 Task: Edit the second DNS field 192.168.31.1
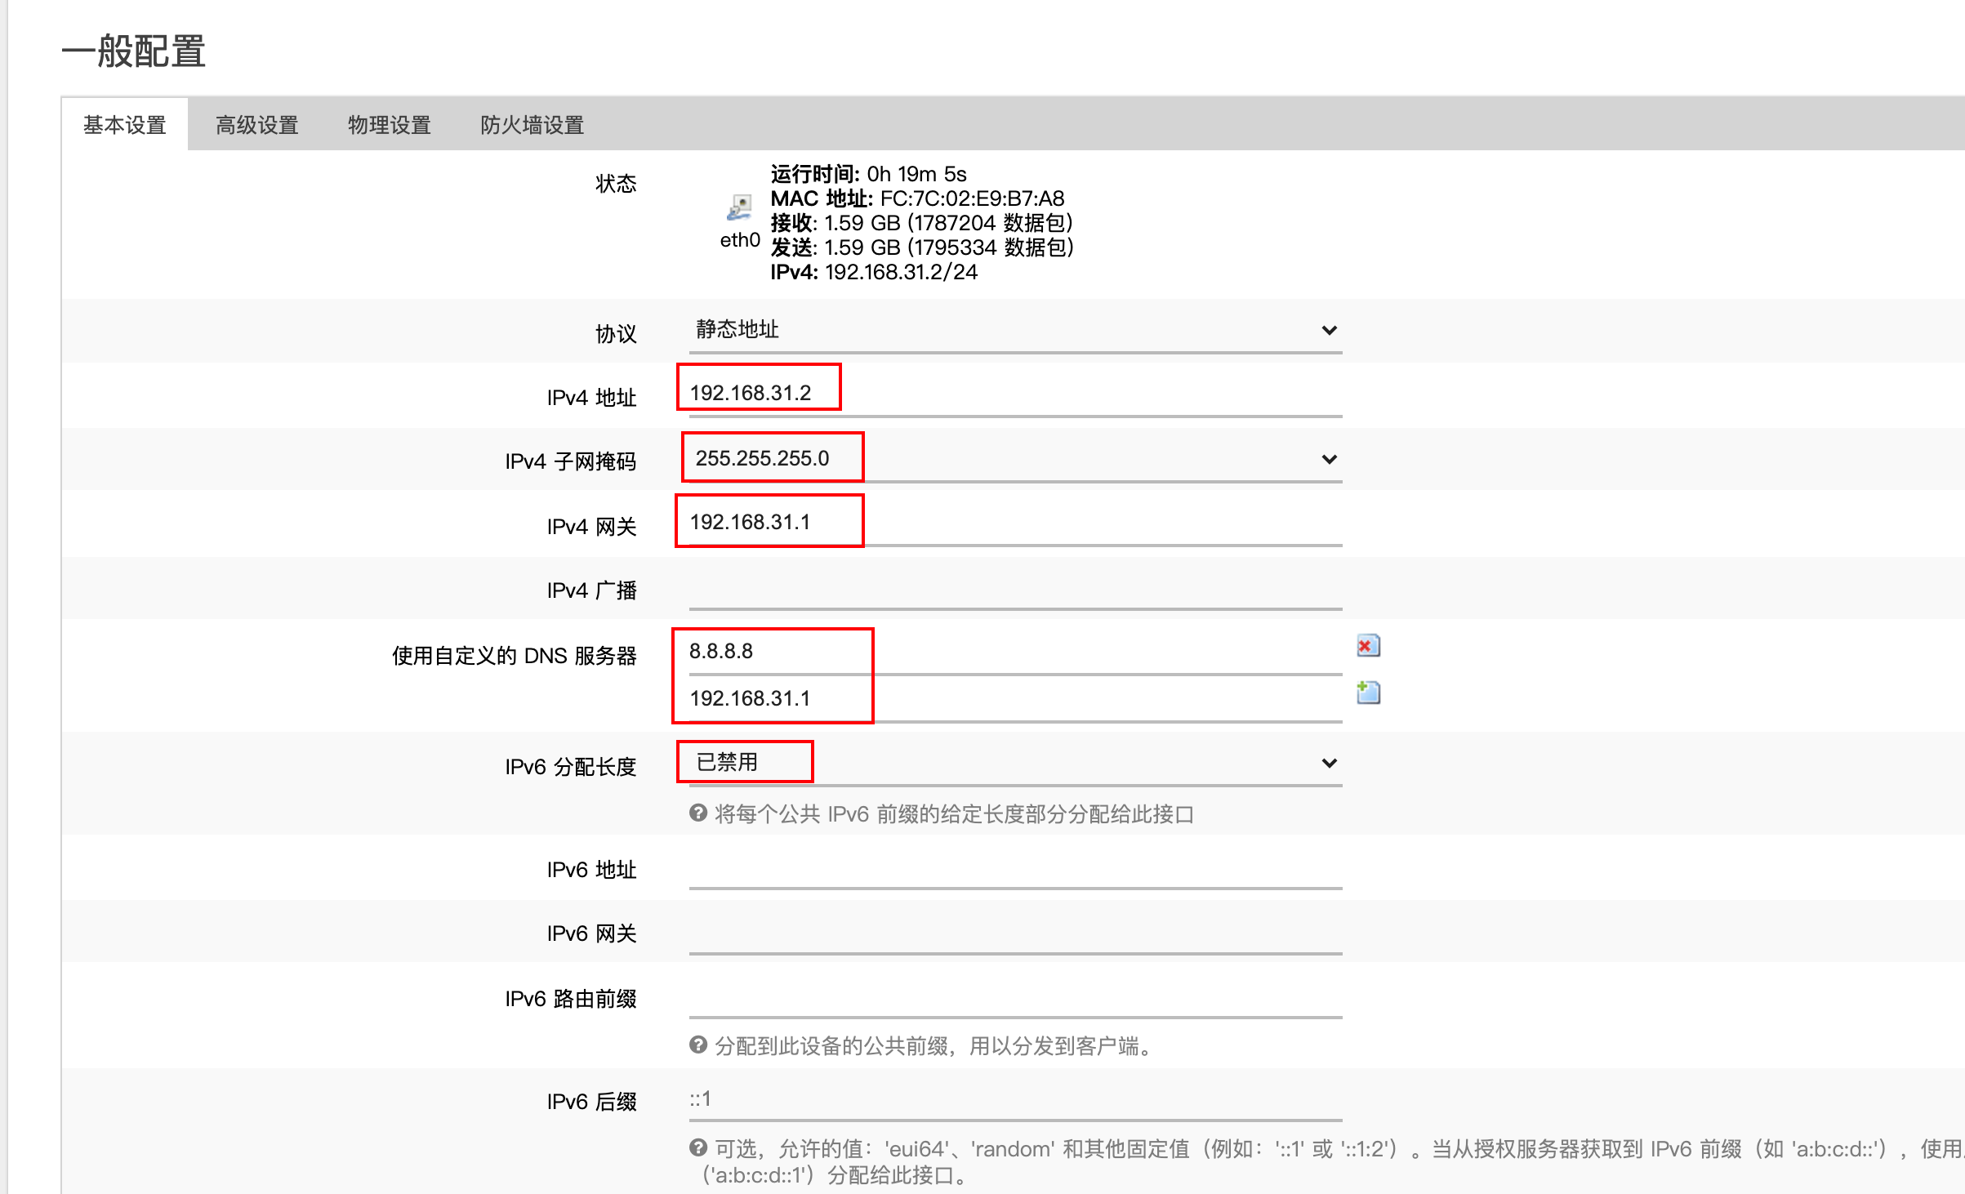1015,699
